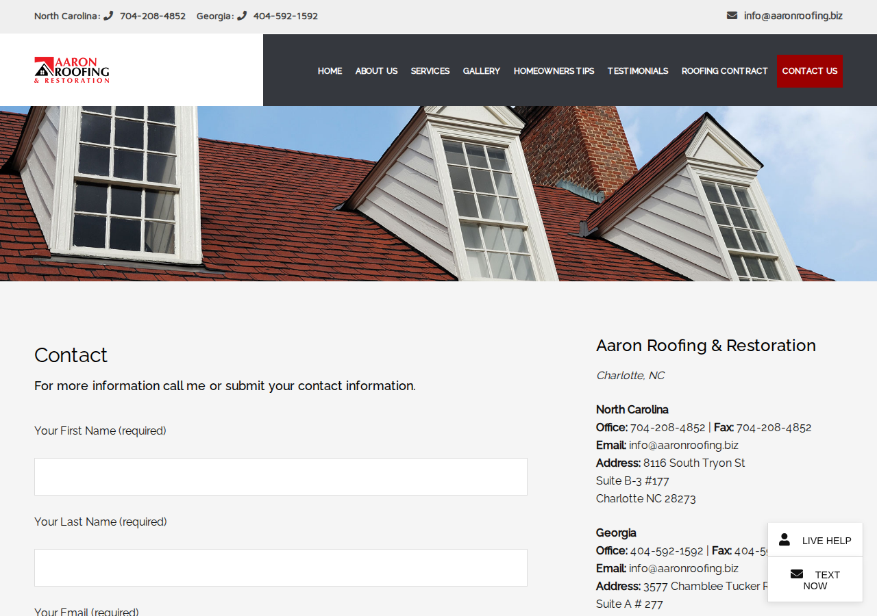This screenshot has width=877, height=616.
Task: Click the bold Georgia section heading
Action: click(616, 533)
